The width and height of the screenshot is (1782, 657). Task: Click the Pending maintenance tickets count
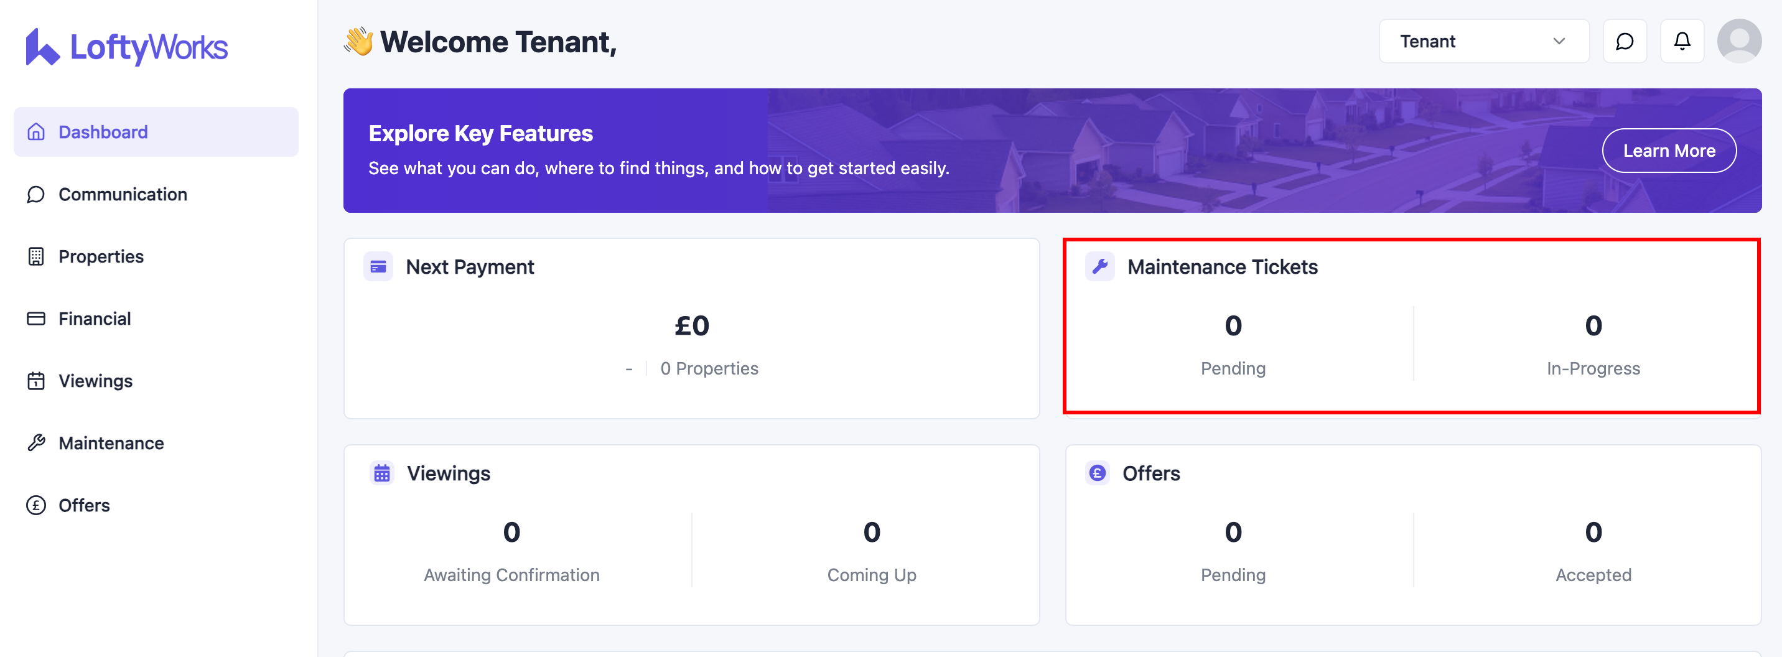[1233, 327]
